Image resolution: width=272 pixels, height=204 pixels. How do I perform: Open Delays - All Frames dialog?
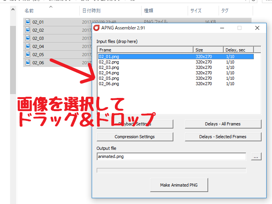coord(223,124)
